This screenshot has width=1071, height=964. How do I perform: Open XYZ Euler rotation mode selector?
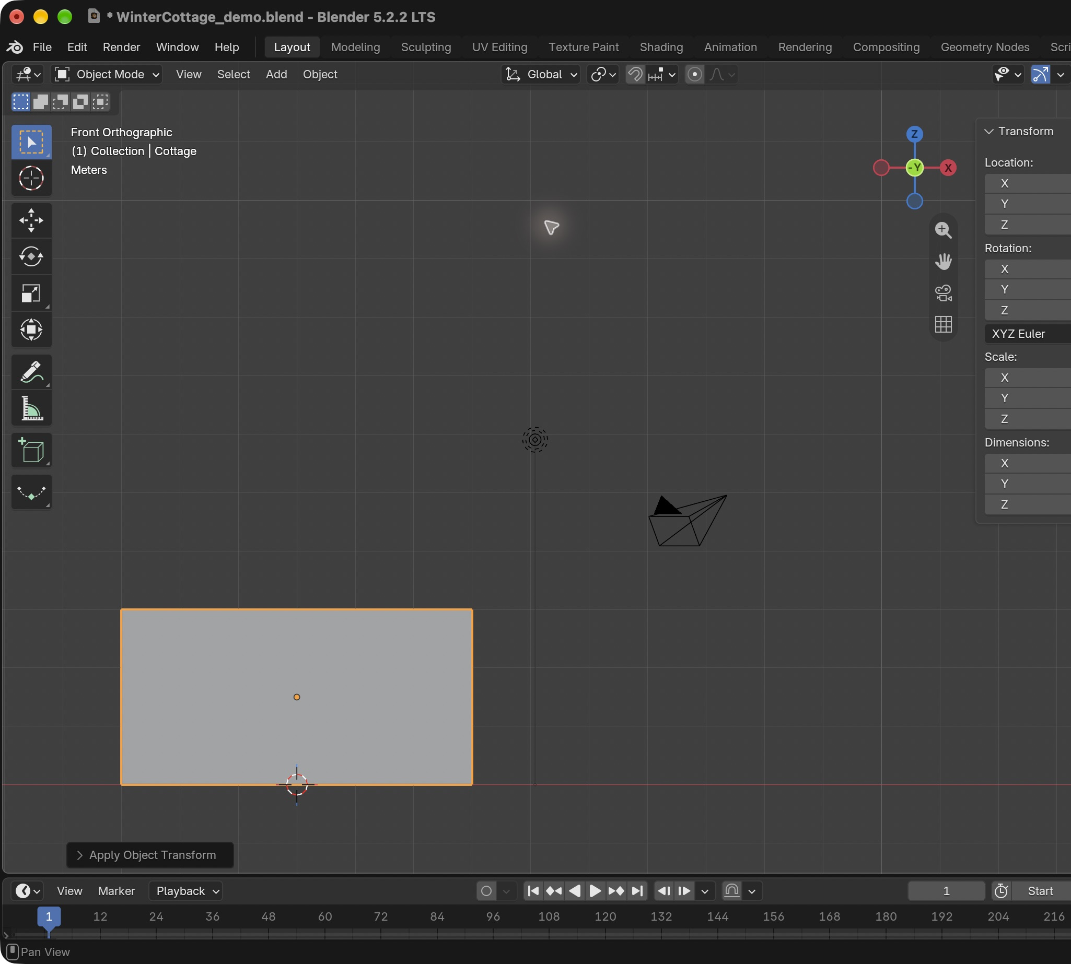1028,334
